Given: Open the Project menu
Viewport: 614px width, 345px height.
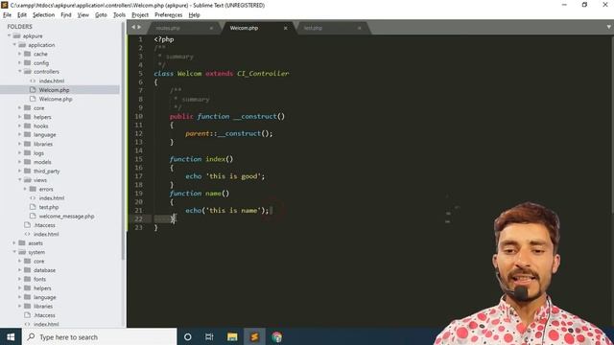Looking at the screenshot, I should (x=140, y=15).
